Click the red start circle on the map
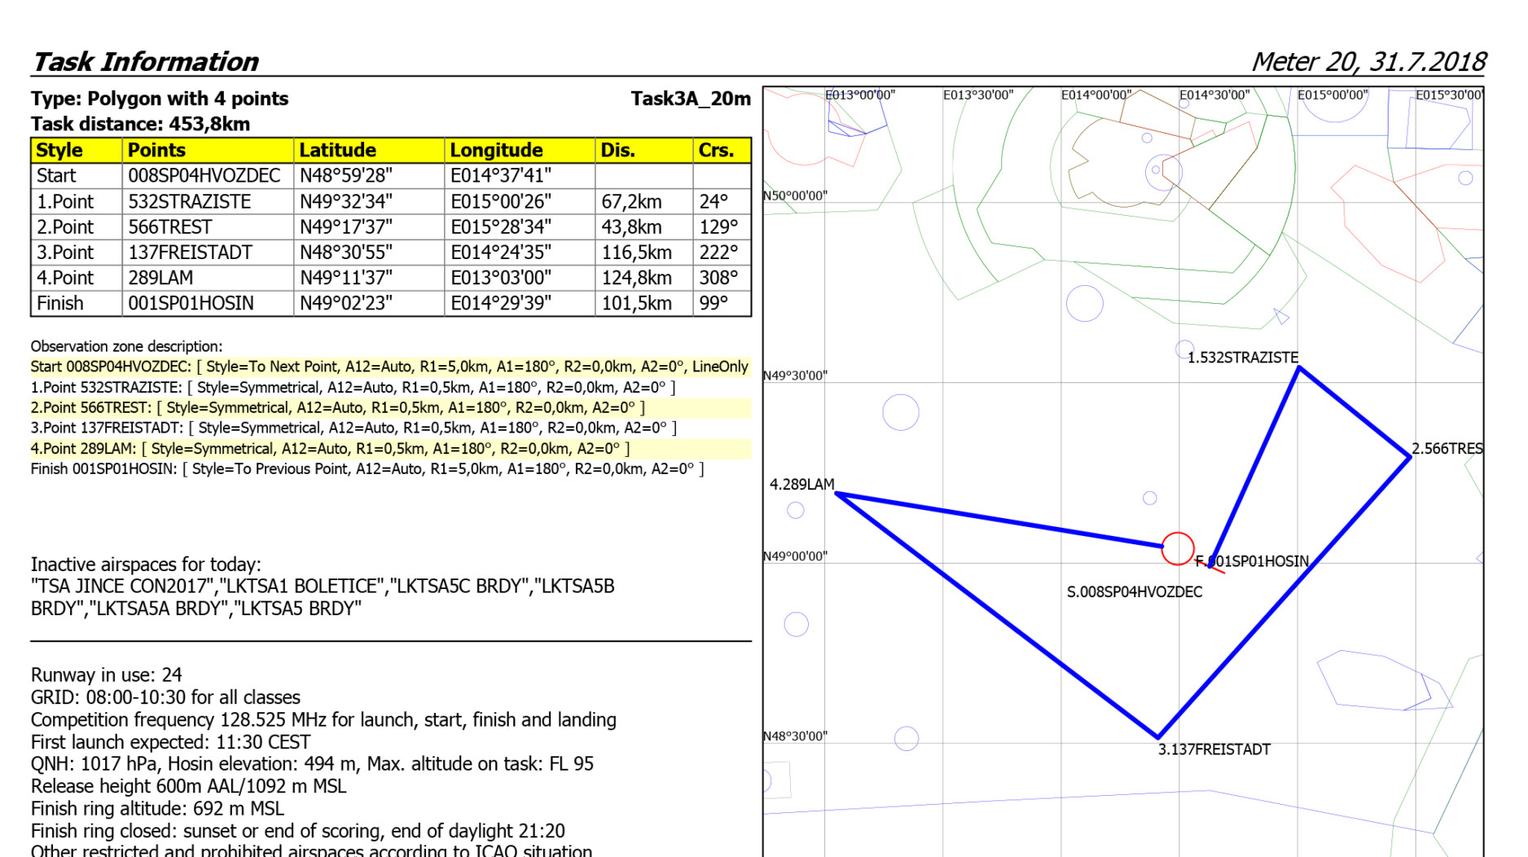This screenshot has height=857, width=1528. point(1177,548)
